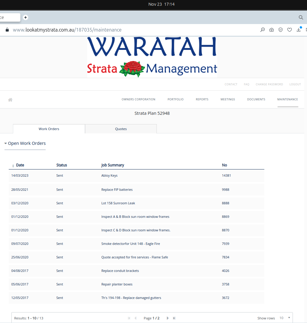Select Inspect C & D Block sun room row

point(136,230)
